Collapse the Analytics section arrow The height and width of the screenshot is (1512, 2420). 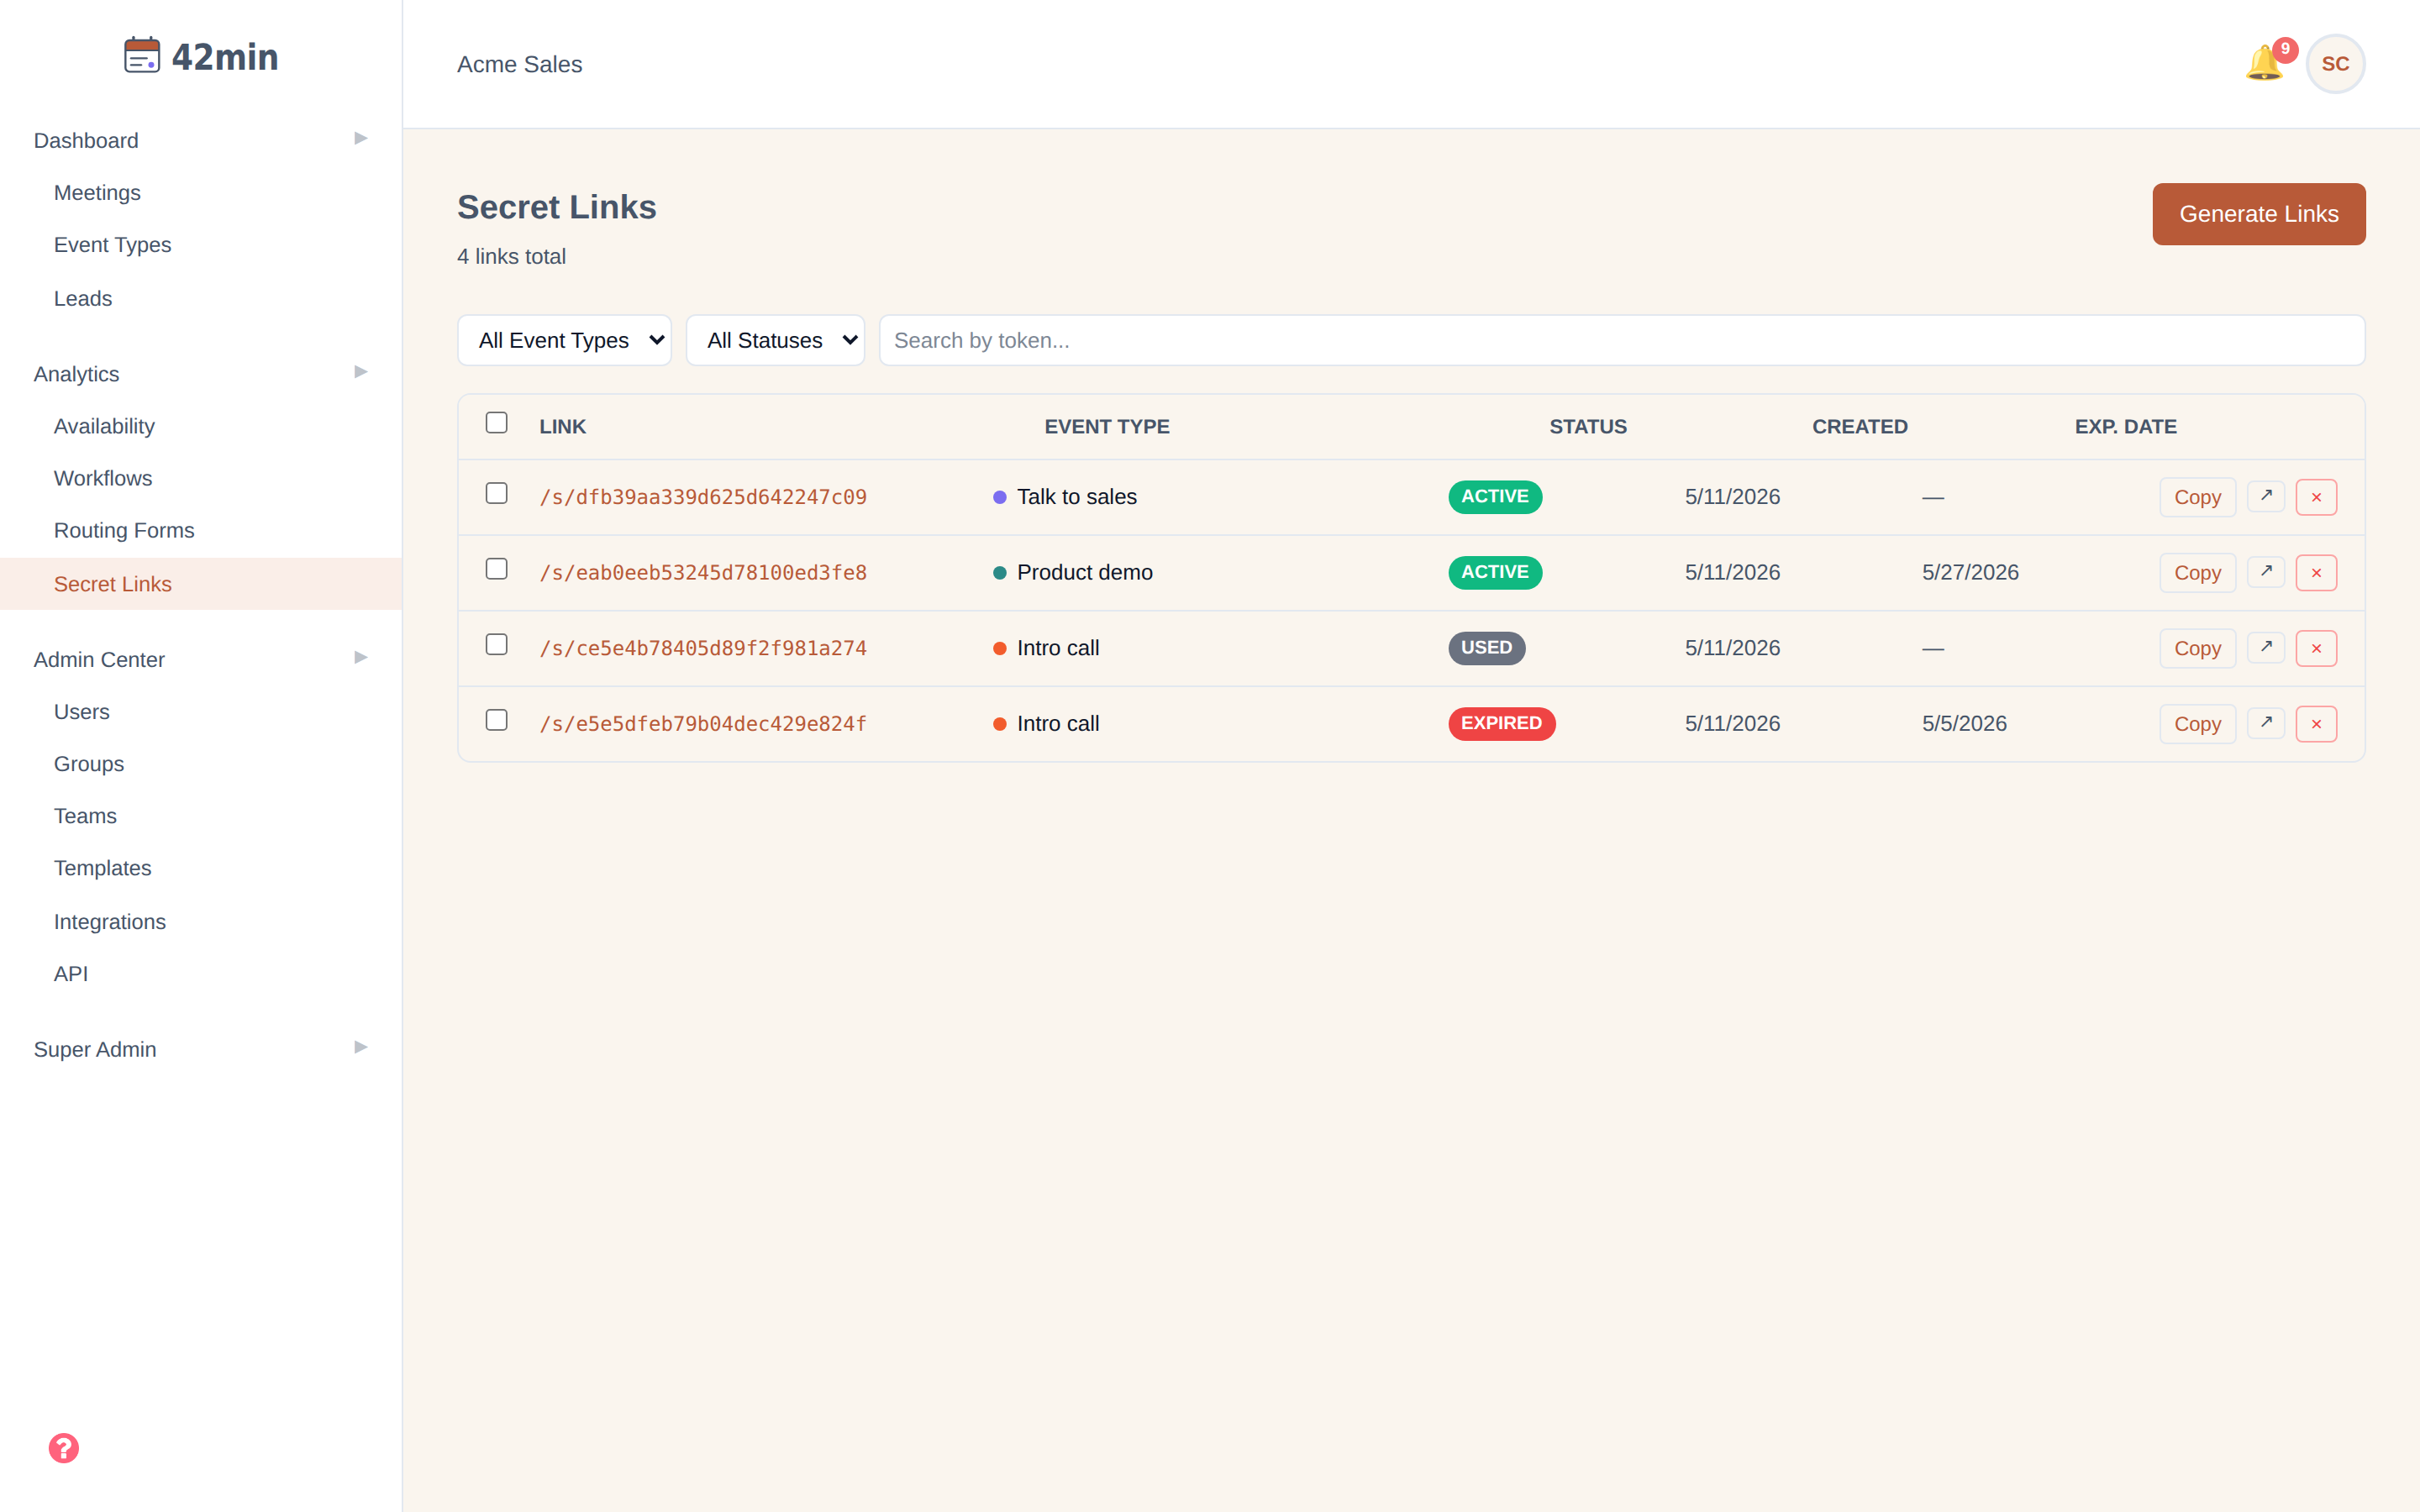point(361,372)
